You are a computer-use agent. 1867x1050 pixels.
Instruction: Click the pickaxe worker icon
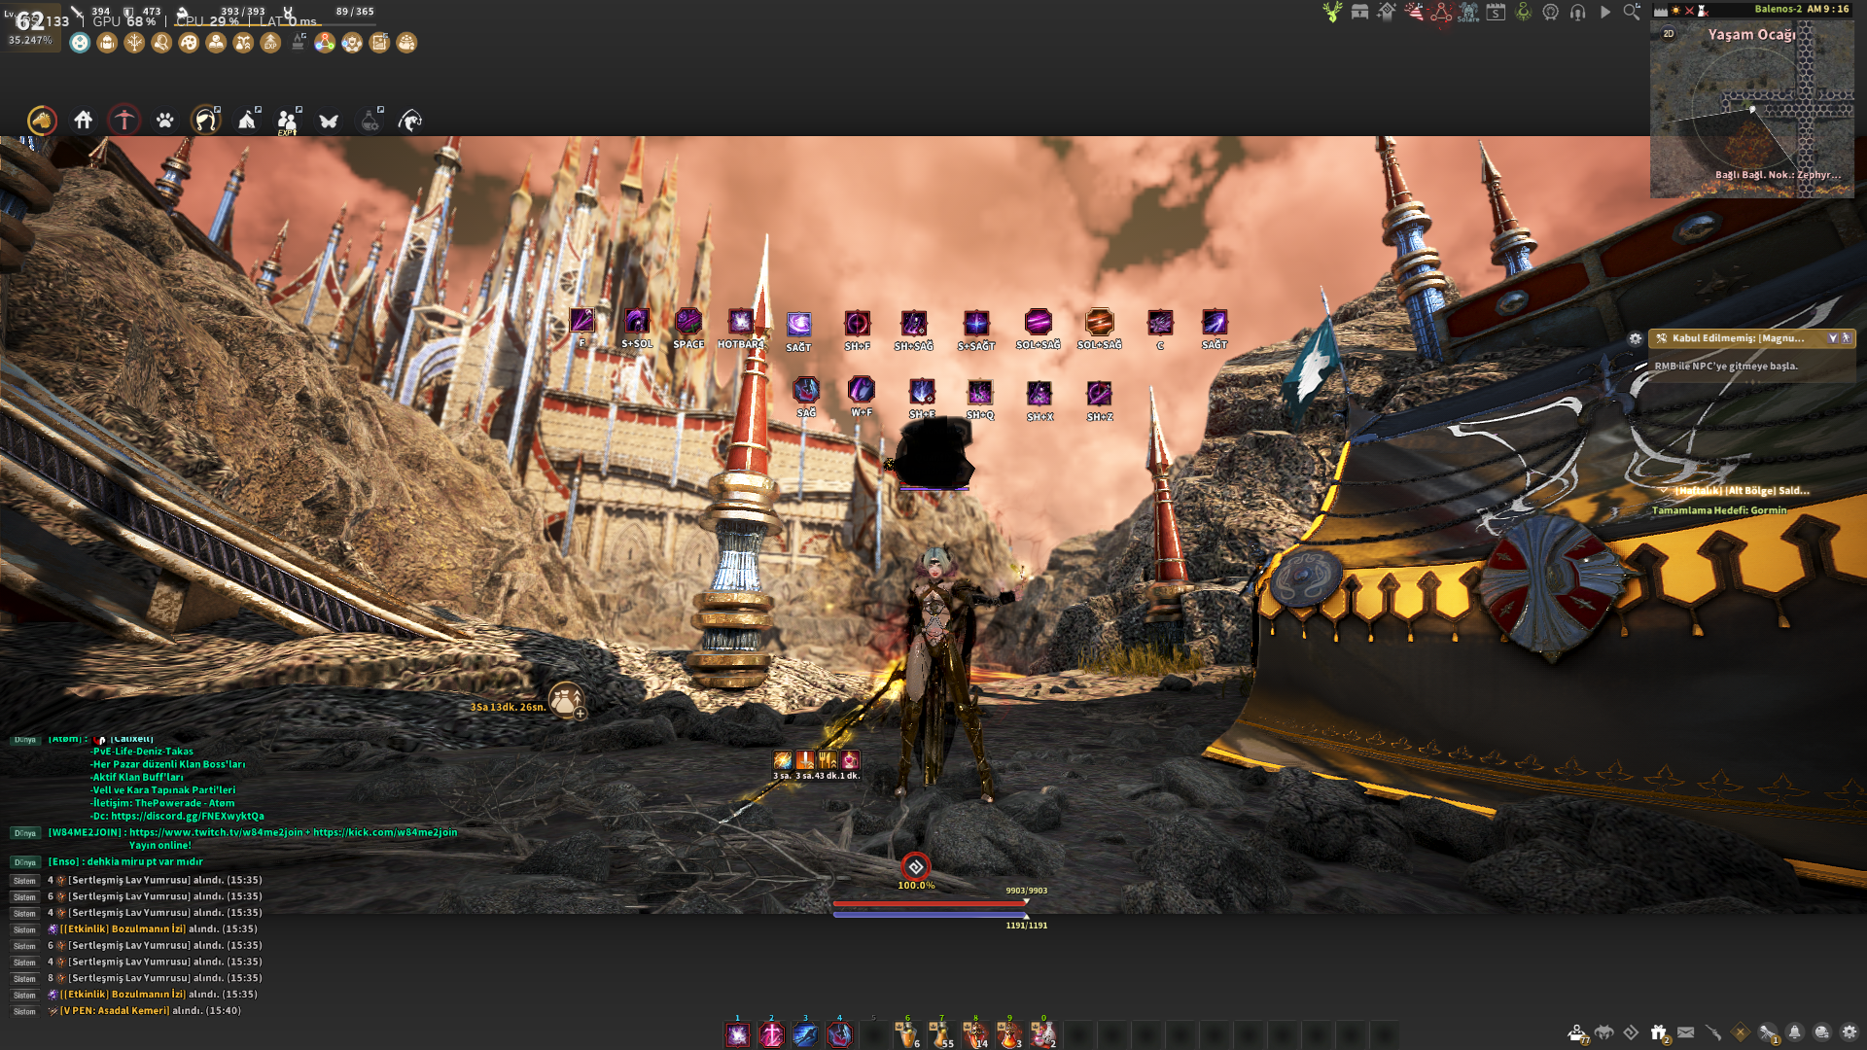(124, 120)
